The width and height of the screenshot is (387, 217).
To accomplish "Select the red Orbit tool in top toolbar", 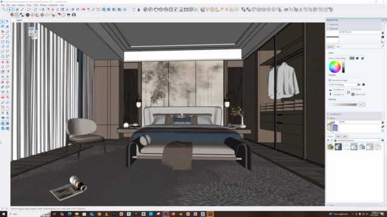I will [83, 10].
